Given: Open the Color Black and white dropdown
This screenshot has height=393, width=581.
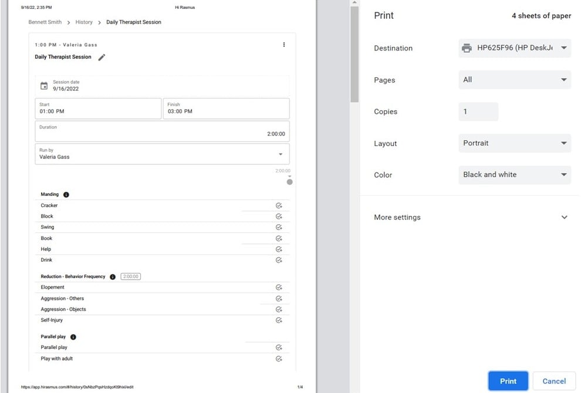Looking at the screenshot, I should (x=514, y=175).
